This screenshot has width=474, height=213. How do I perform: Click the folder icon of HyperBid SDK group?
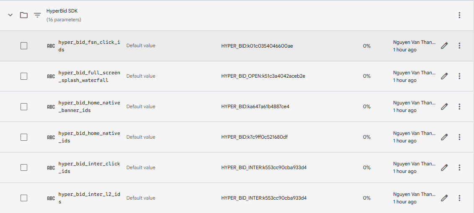click(24, 15)
